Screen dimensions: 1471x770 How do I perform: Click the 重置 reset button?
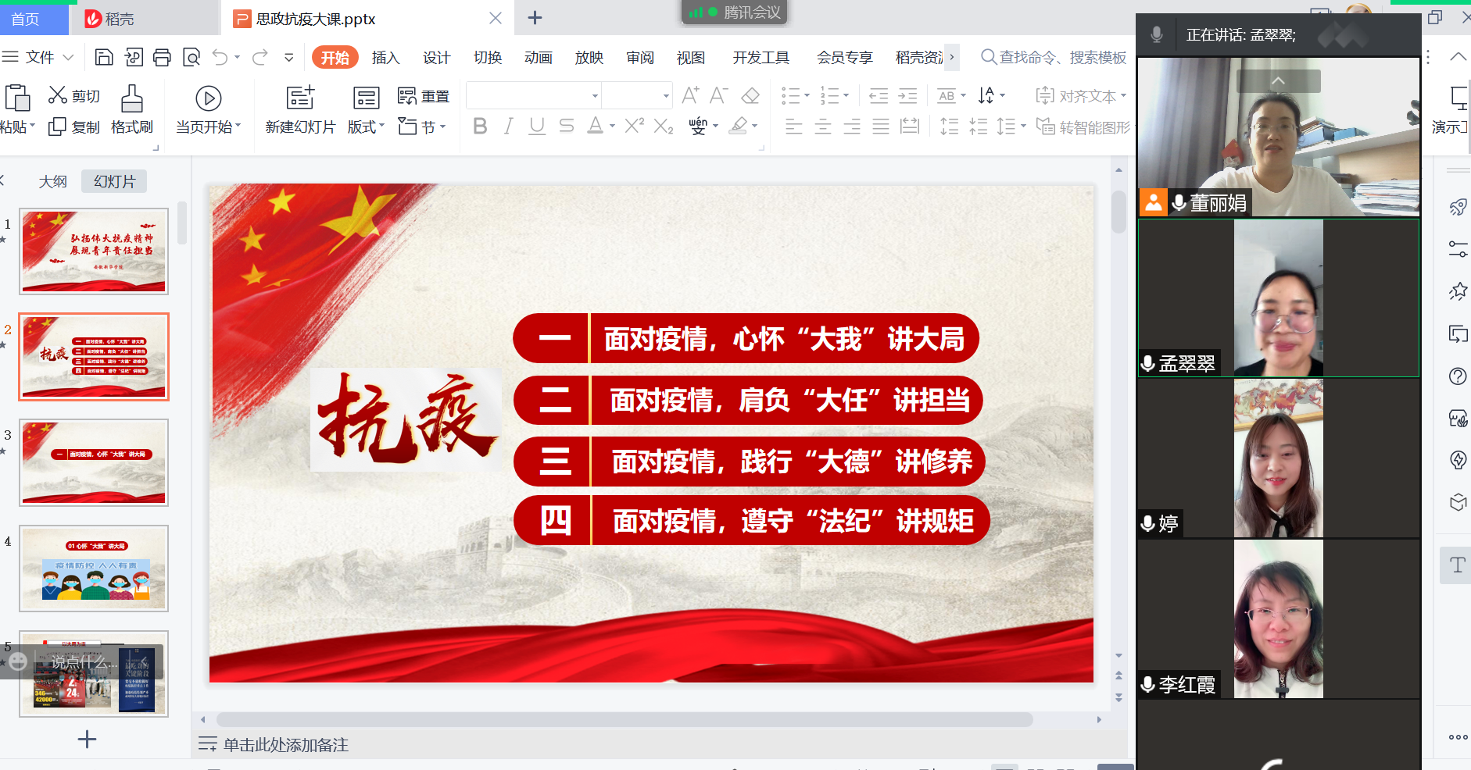tap(424, 96)
